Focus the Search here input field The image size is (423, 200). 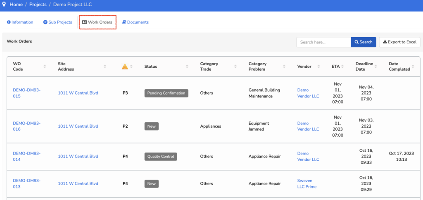point(323,42)
